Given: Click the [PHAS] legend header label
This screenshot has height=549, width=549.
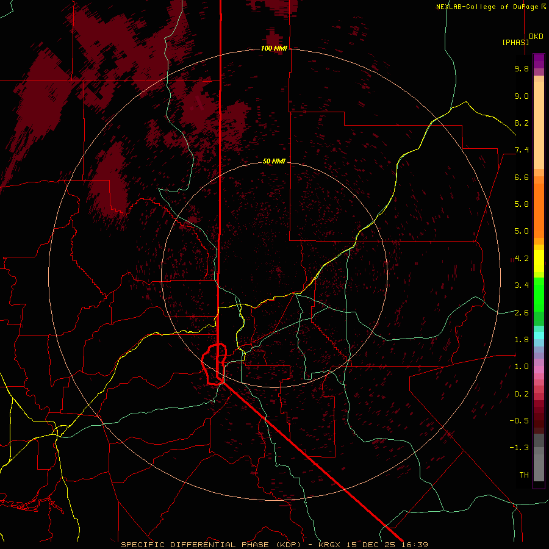Looking at the screenshot, I should (515, 42).
